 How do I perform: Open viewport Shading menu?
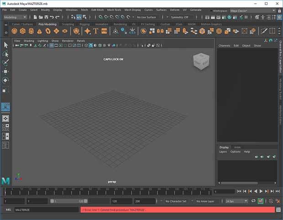click(29, 41)
